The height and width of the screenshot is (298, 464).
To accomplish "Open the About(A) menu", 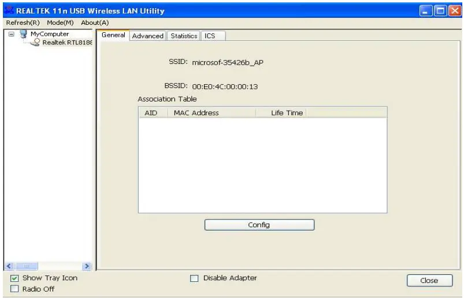I will 95,22.
